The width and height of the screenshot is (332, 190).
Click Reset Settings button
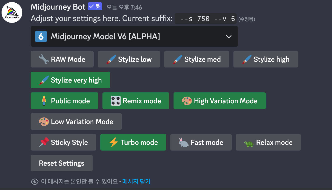(61, 163)
